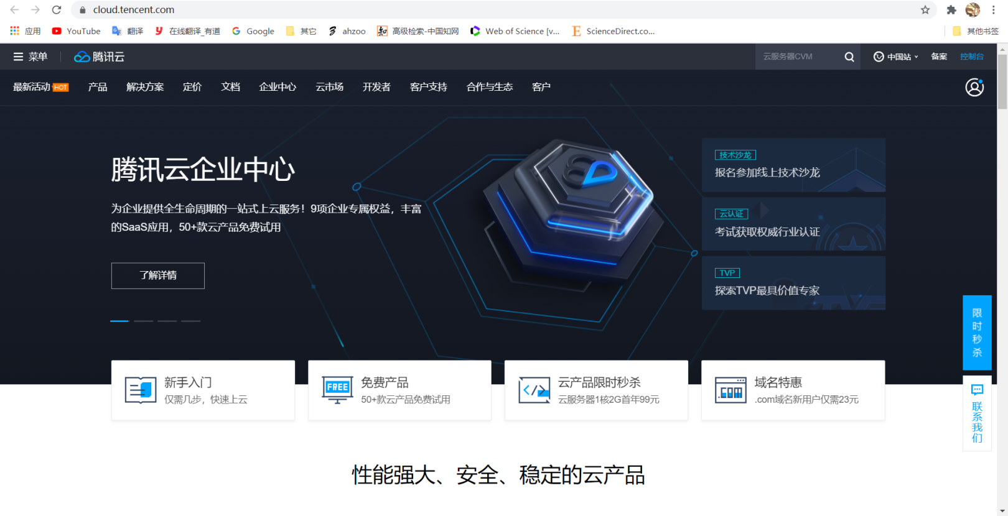
Task: Open the 文档 menu item
Action: point(230,87)
